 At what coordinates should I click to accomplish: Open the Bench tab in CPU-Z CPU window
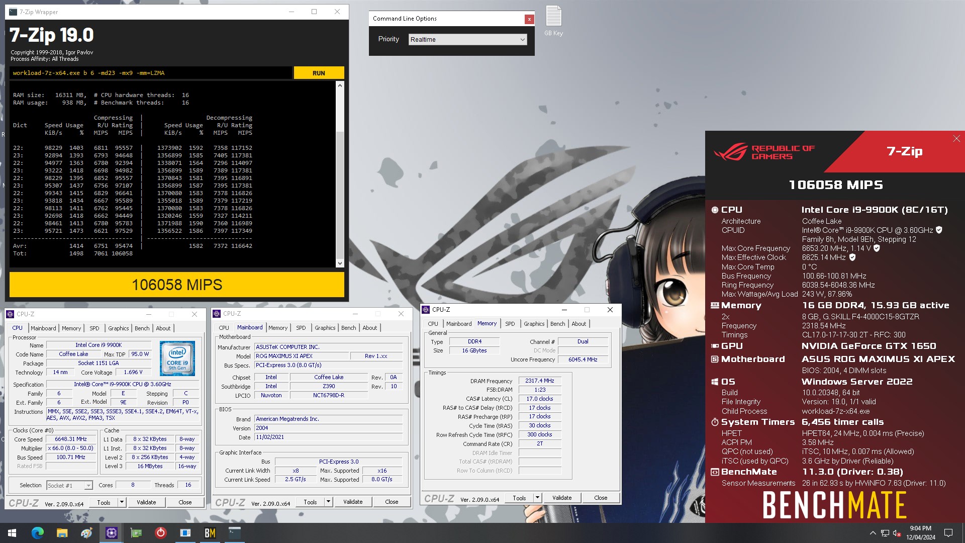(142, 328)
